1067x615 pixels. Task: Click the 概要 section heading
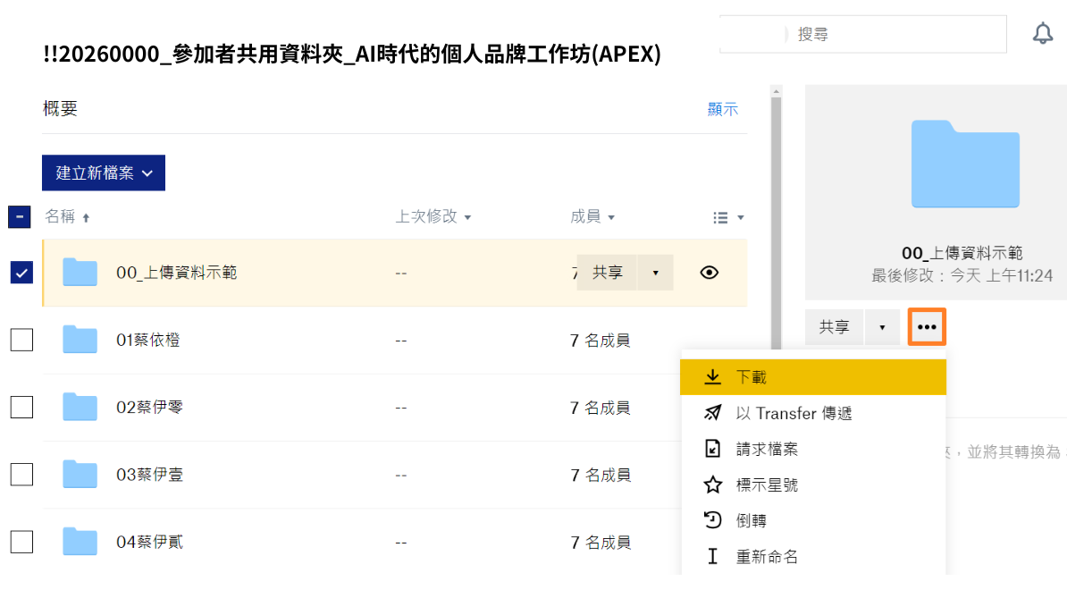(60, 109)
